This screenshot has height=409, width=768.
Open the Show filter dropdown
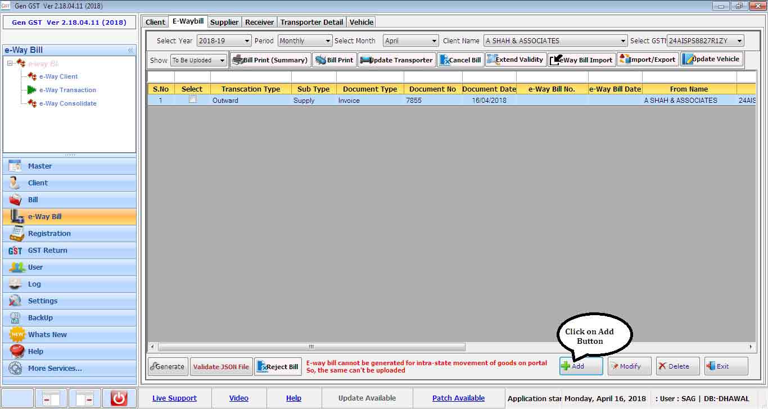pos(222,61)
